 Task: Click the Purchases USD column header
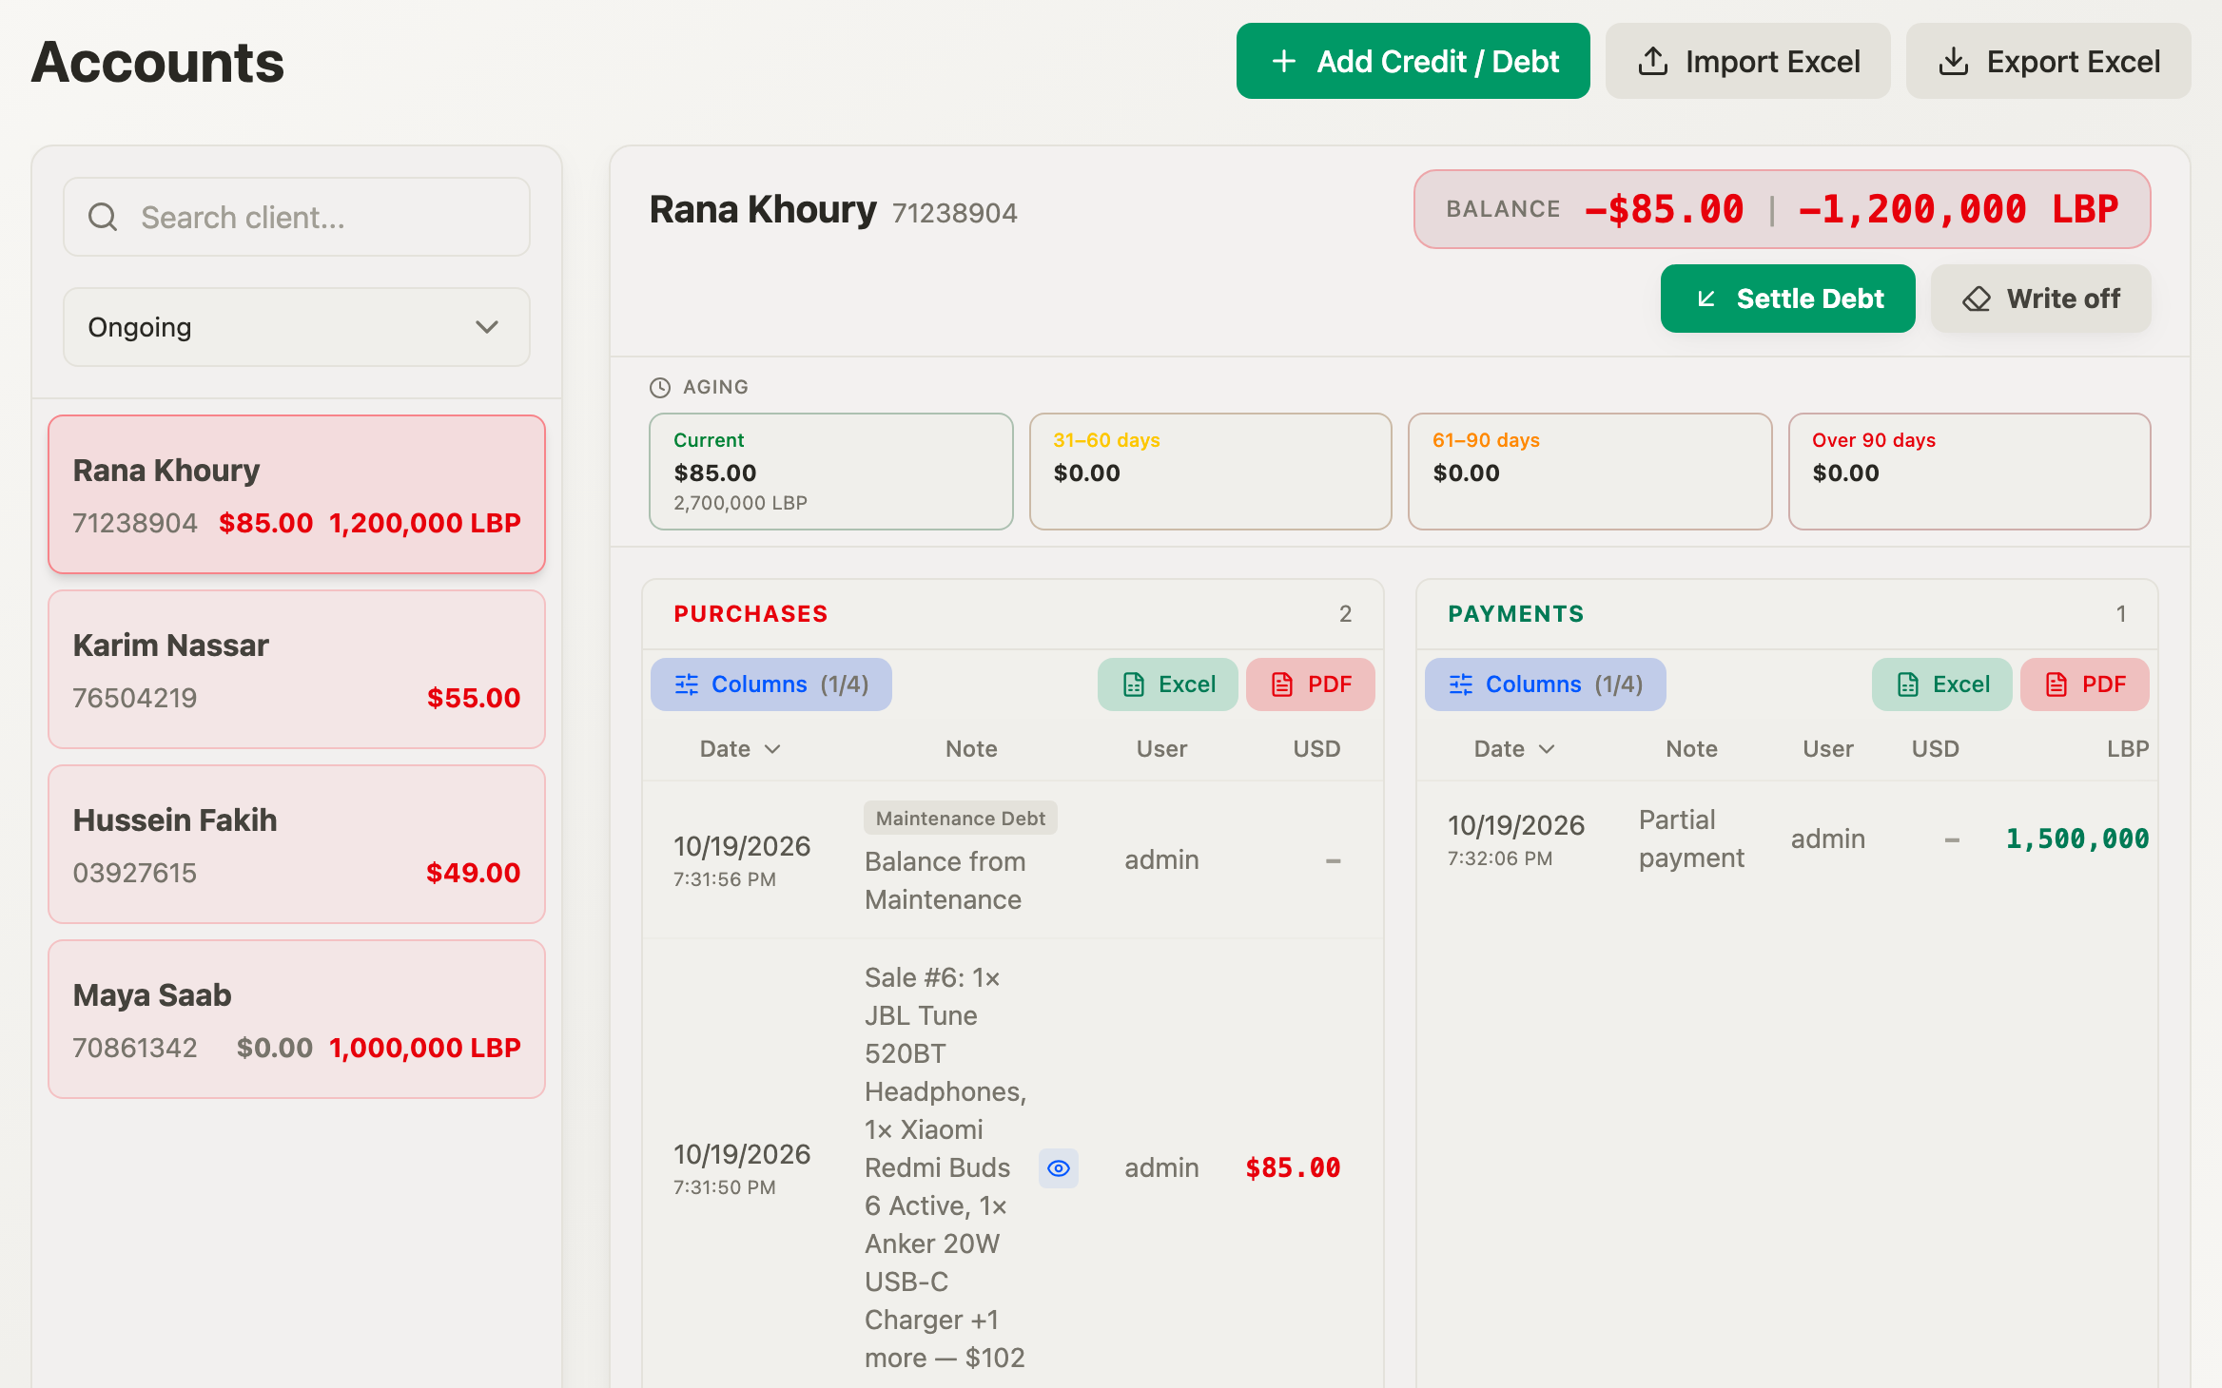[x=1316, y=749]
